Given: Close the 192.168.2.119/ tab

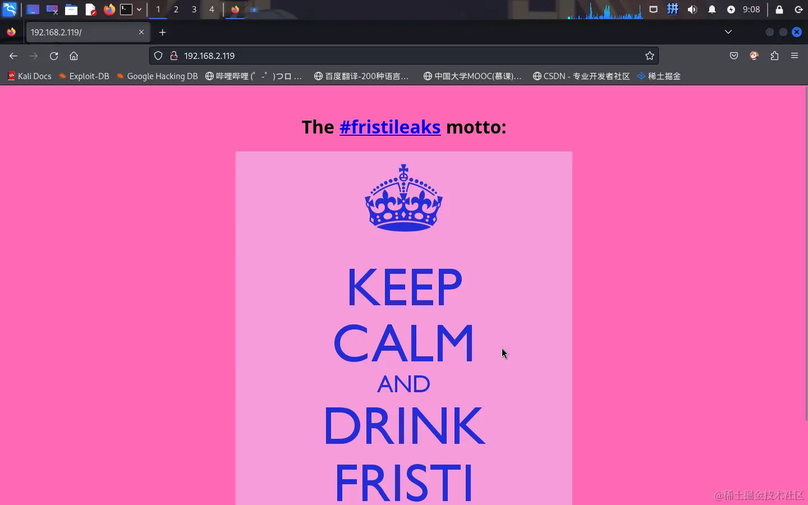Looking at the screenshot, I should [x=141, y=33].
